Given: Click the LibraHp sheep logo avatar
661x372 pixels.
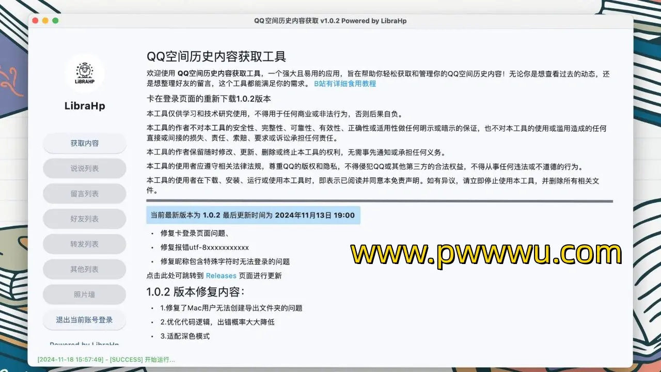Looking at the screenshot, I should coord(84,73).
